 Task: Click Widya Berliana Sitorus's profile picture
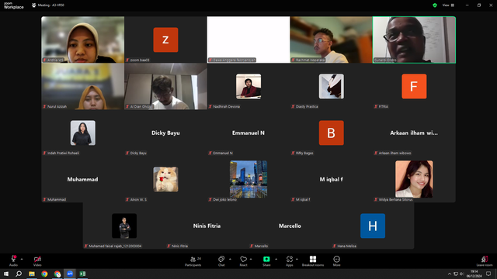(x=414, y=179)
